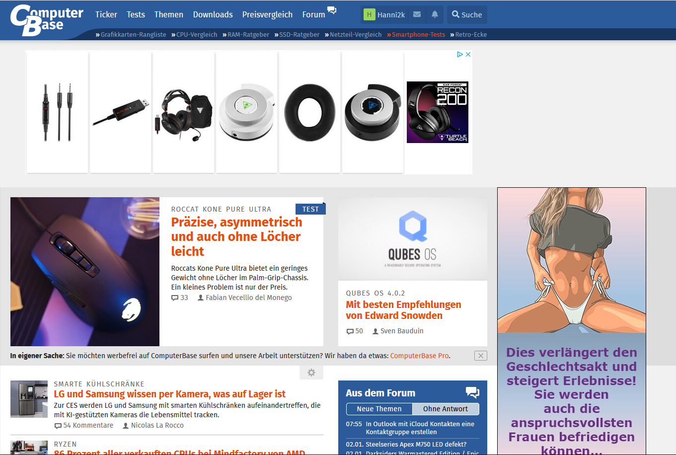
Task: Open the smart fridge article thumbnail
Action: (29, 399)
